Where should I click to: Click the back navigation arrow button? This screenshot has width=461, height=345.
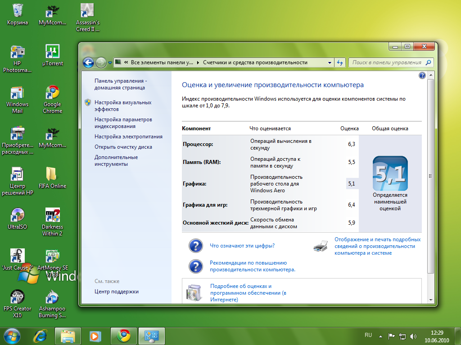[89, 62]
